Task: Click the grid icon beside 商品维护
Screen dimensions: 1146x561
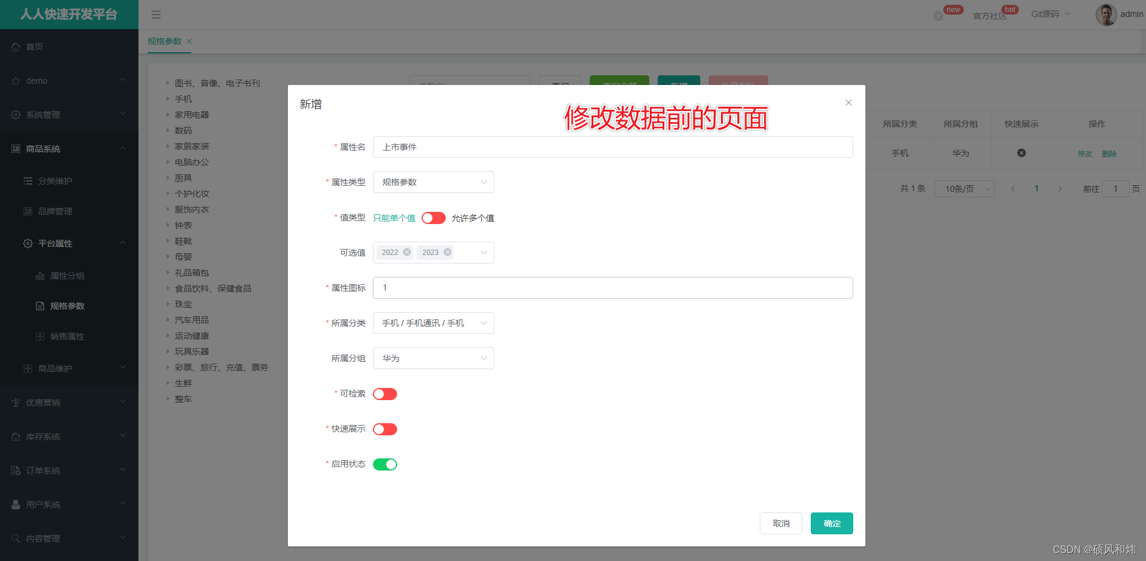Action: tap(28, 369)
